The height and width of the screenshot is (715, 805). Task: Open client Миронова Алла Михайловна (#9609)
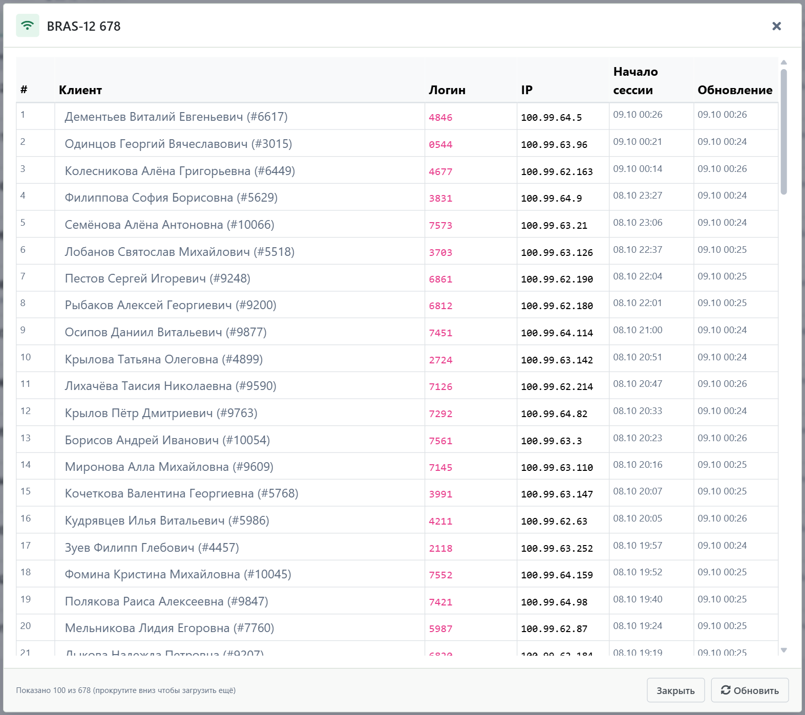click(169, 467)
